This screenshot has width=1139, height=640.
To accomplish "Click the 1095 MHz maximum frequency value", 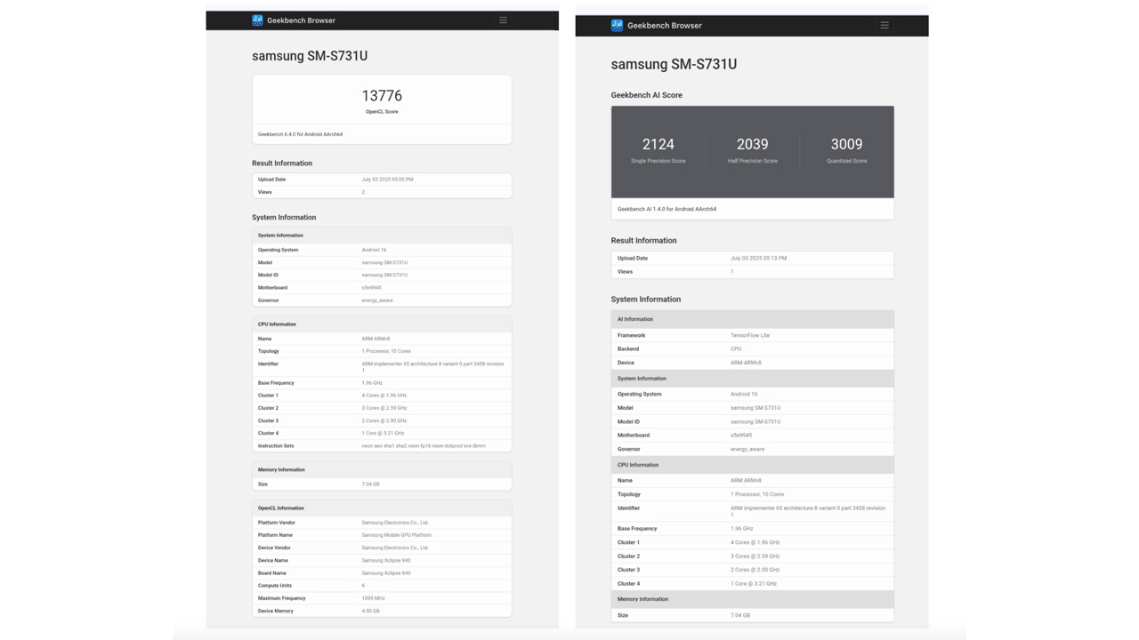I will 373,598.
